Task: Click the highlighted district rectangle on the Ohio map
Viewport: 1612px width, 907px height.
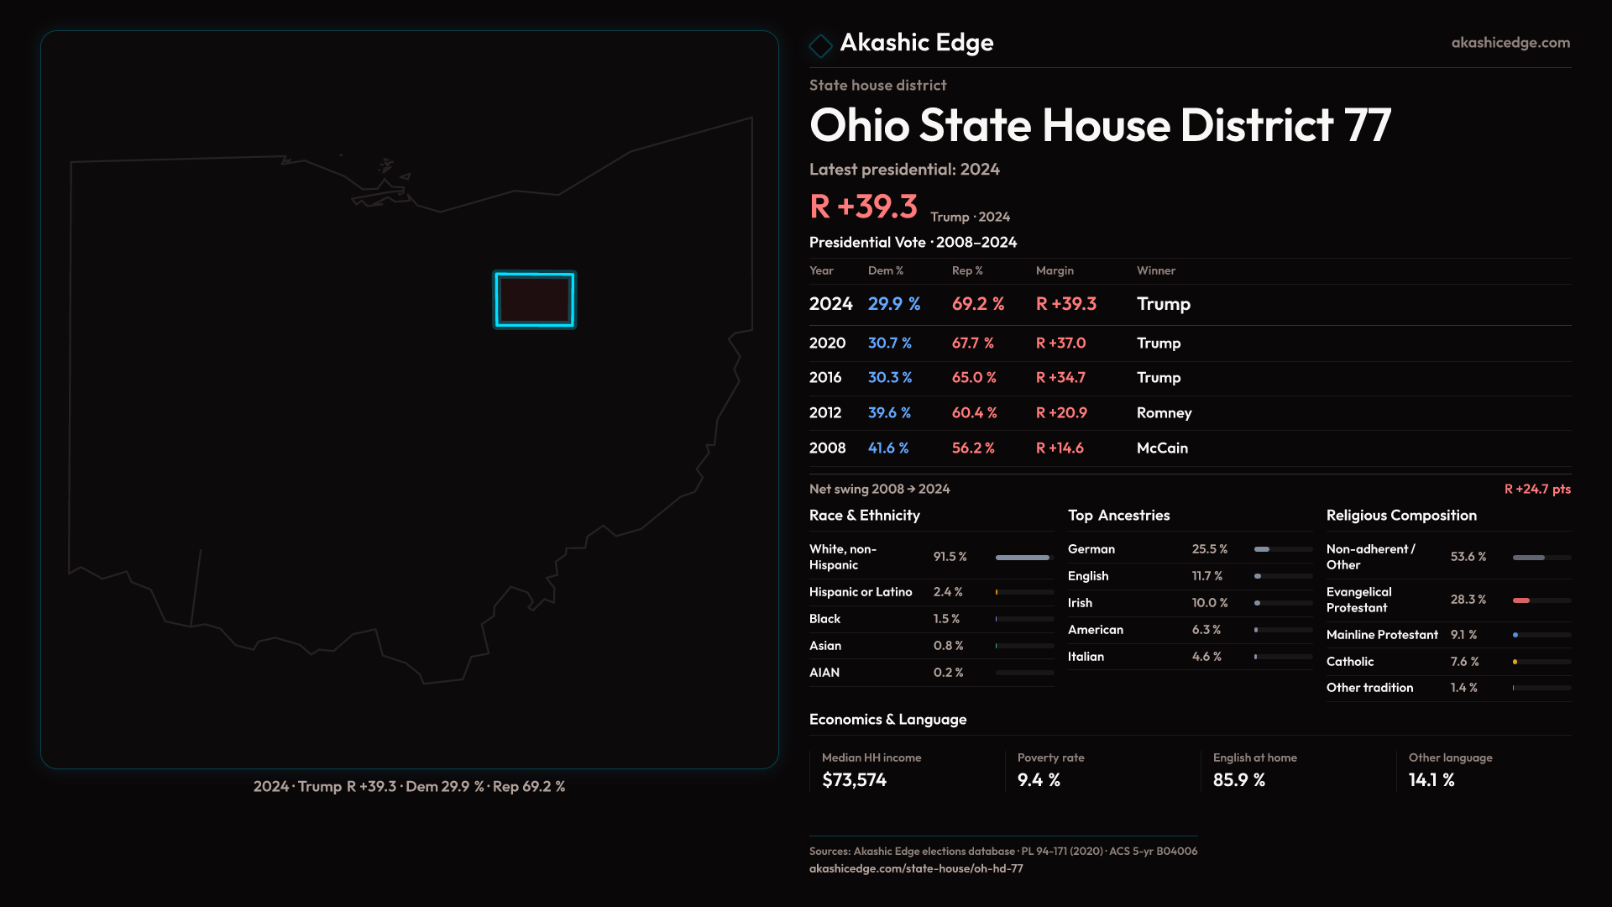Action: point(535,300)
